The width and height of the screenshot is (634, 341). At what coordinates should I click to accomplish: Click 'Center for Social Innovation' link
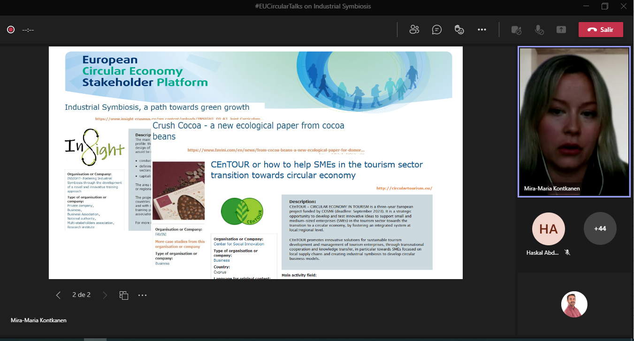[239, 244]
